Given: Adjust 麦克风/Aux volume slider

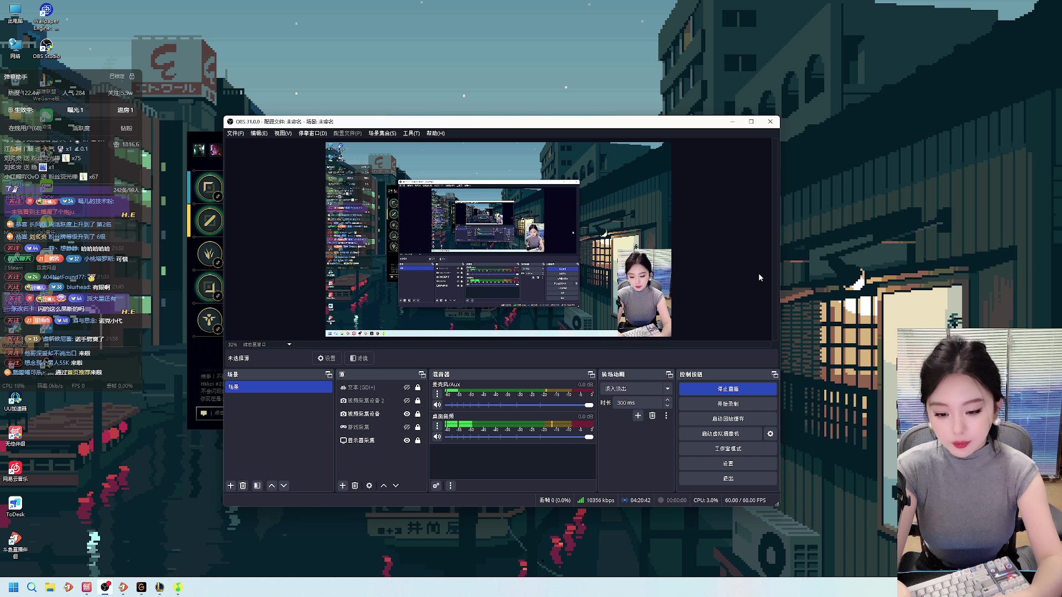Looking at the screenshot, I should [519, 405].
